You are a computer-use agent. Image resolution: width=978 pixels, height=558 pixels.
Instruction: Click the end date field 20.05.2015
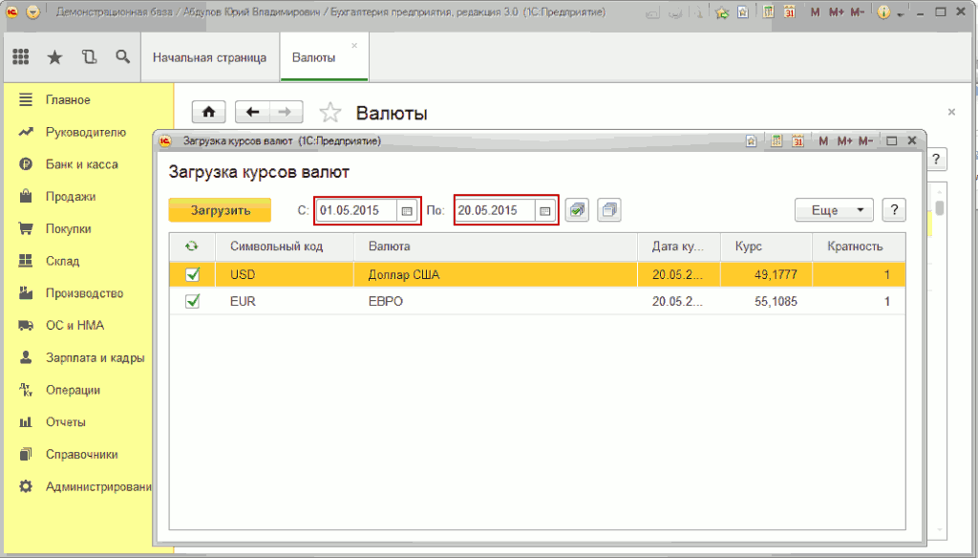pos(496,211)
